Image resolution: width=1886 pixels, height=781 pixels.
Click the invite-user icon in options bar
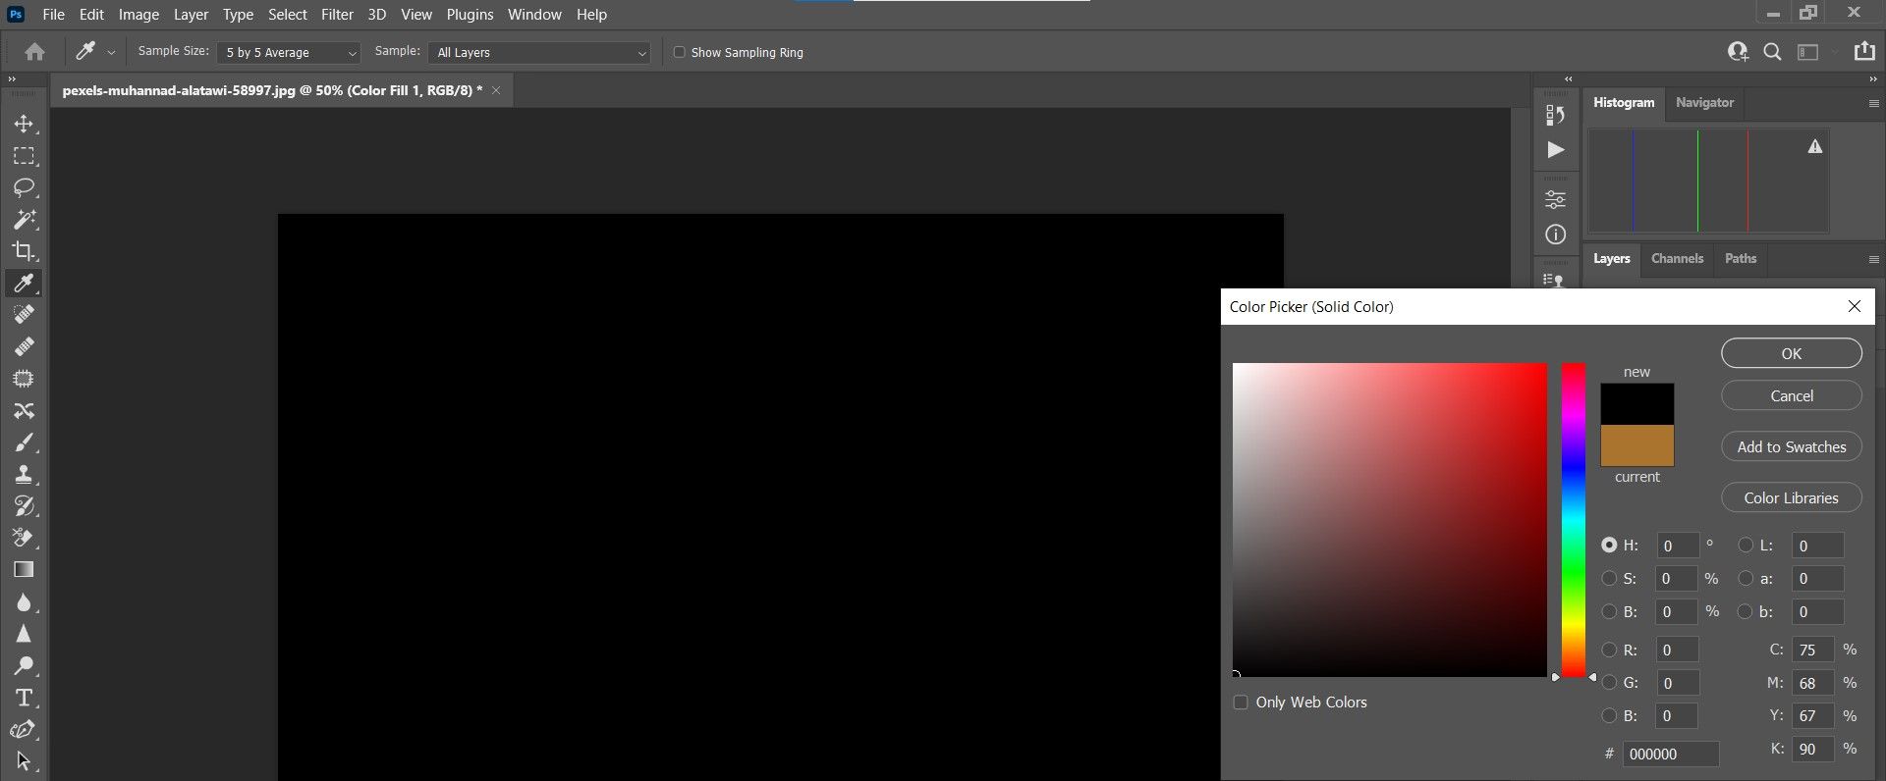tap(1738, 52)
